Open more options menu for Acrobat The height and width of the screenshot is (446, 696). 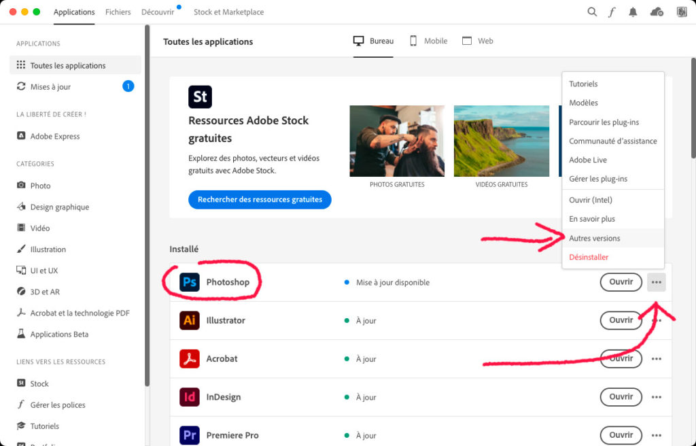657,358
